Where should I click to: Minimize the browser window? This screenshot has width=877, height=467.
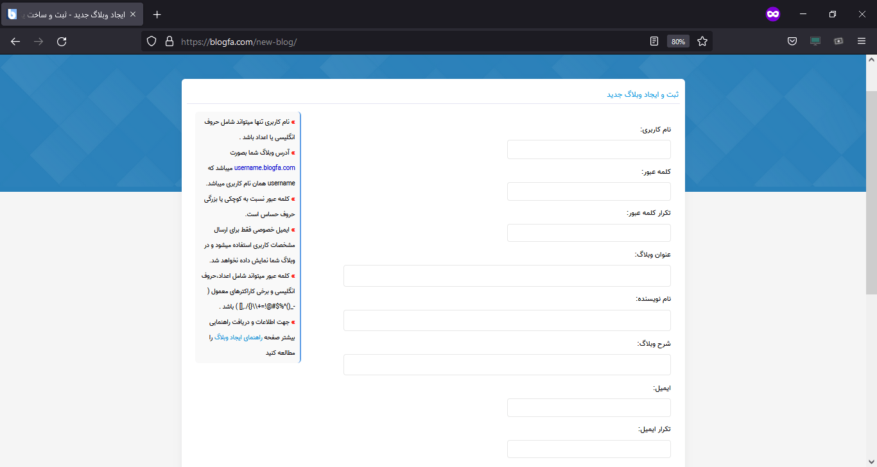803,14
